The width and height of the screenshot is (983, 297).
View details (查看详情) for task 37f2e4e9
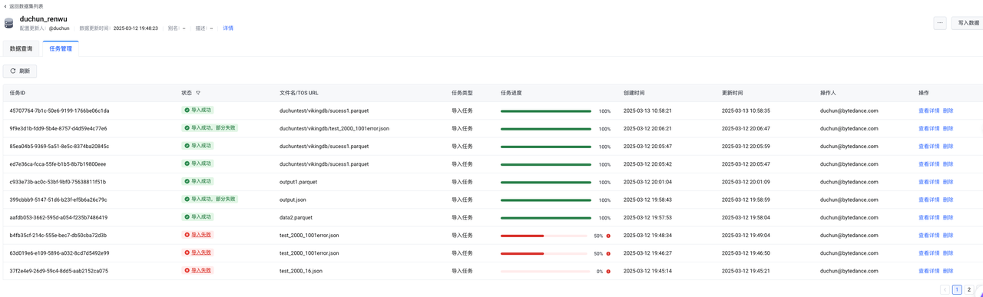tap(928, 271)
